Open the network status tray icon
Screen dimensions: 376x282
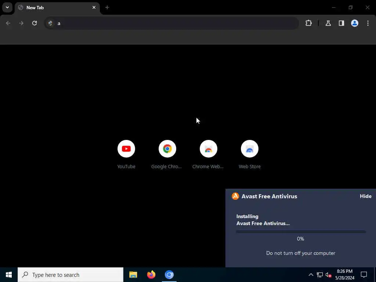click(x=320, y=275)
